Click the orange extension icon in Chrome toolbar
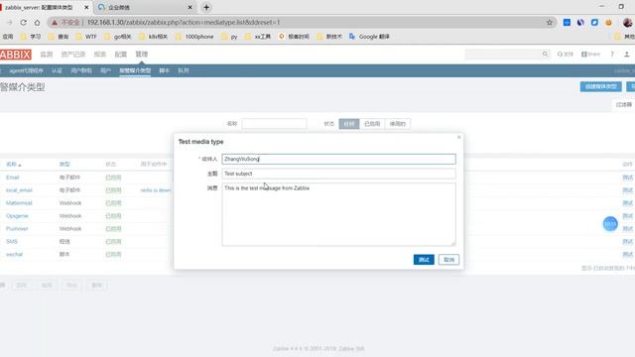This screenshot has height=357, width=635. pyautogui.click(x=608, y=22)
